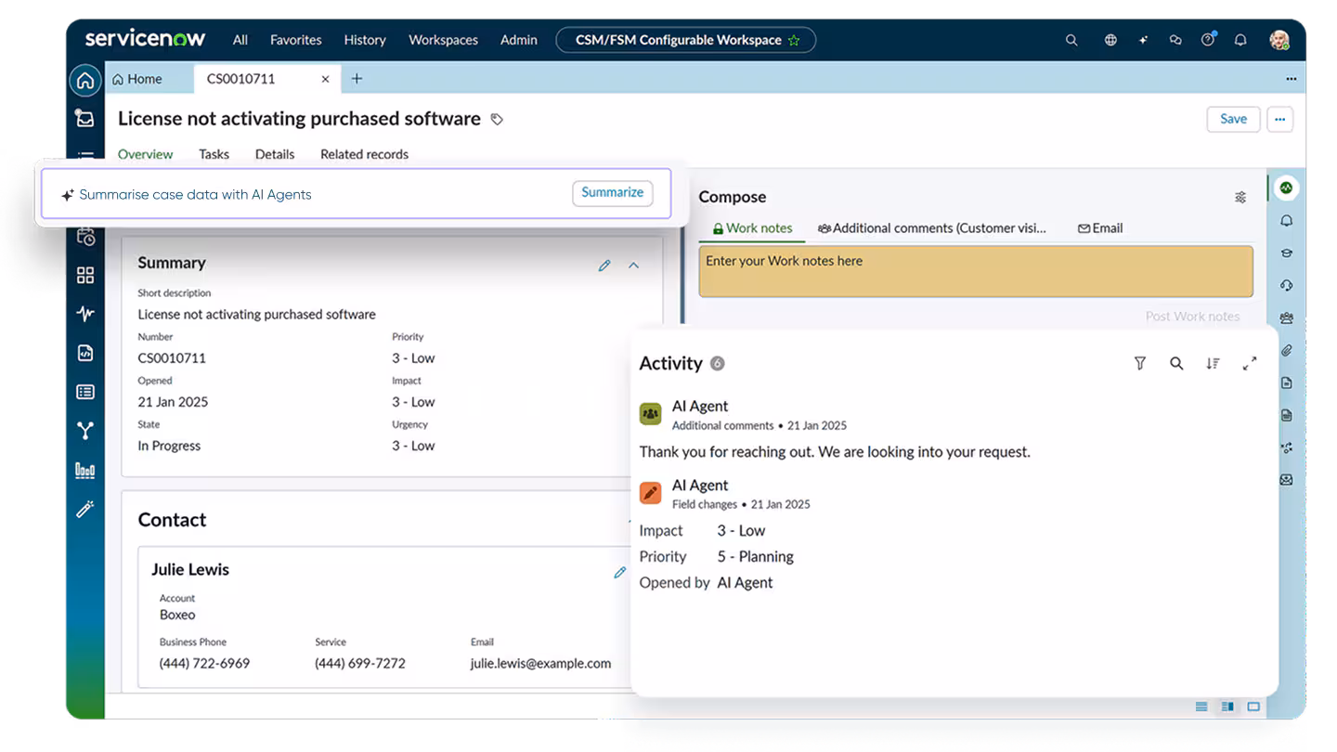Open the calendar clock sidebar icon
The image size is (1337, 752).
(85, 237)
